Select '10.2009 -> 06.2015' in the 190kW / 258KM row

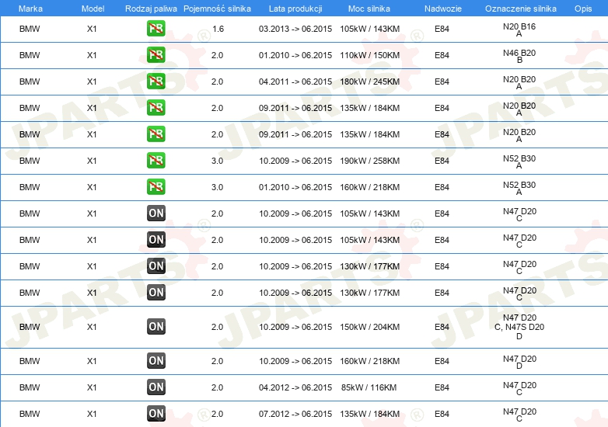click(x=295, y=161)
